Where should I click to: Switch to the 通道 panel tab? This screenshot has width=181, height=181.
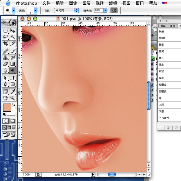pos(173,26)
